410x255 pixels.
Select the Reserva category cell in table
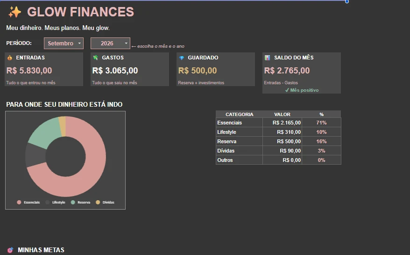(x=239, y=141)
